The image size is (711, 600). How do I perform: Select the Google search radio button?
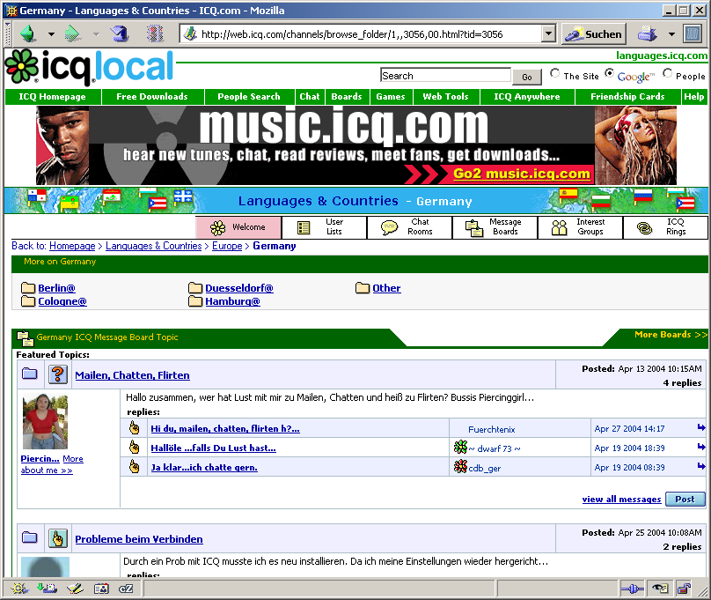609,74
